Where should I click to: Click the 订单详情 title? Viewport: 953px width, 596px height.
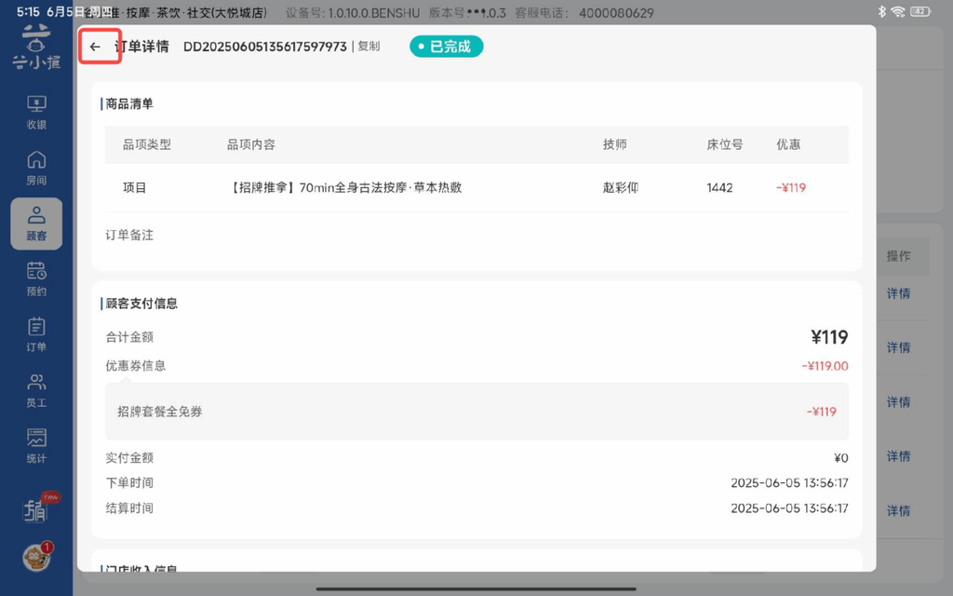[141, 47]
